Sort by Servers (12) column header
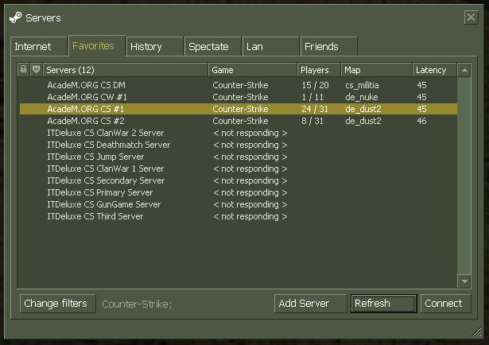 (126, 70)
